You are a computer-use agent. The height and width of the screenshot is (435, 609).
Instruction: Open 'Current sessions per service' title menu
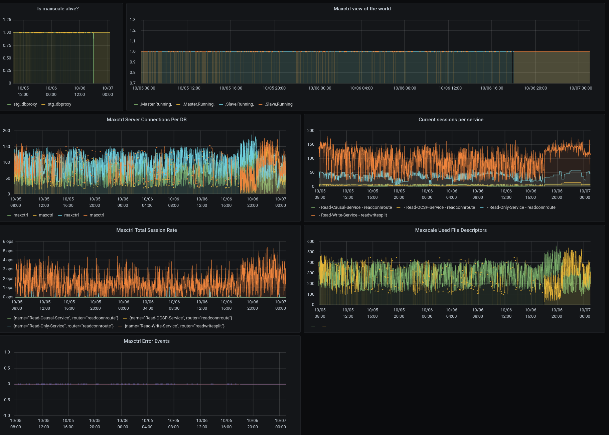pos(451,120)
